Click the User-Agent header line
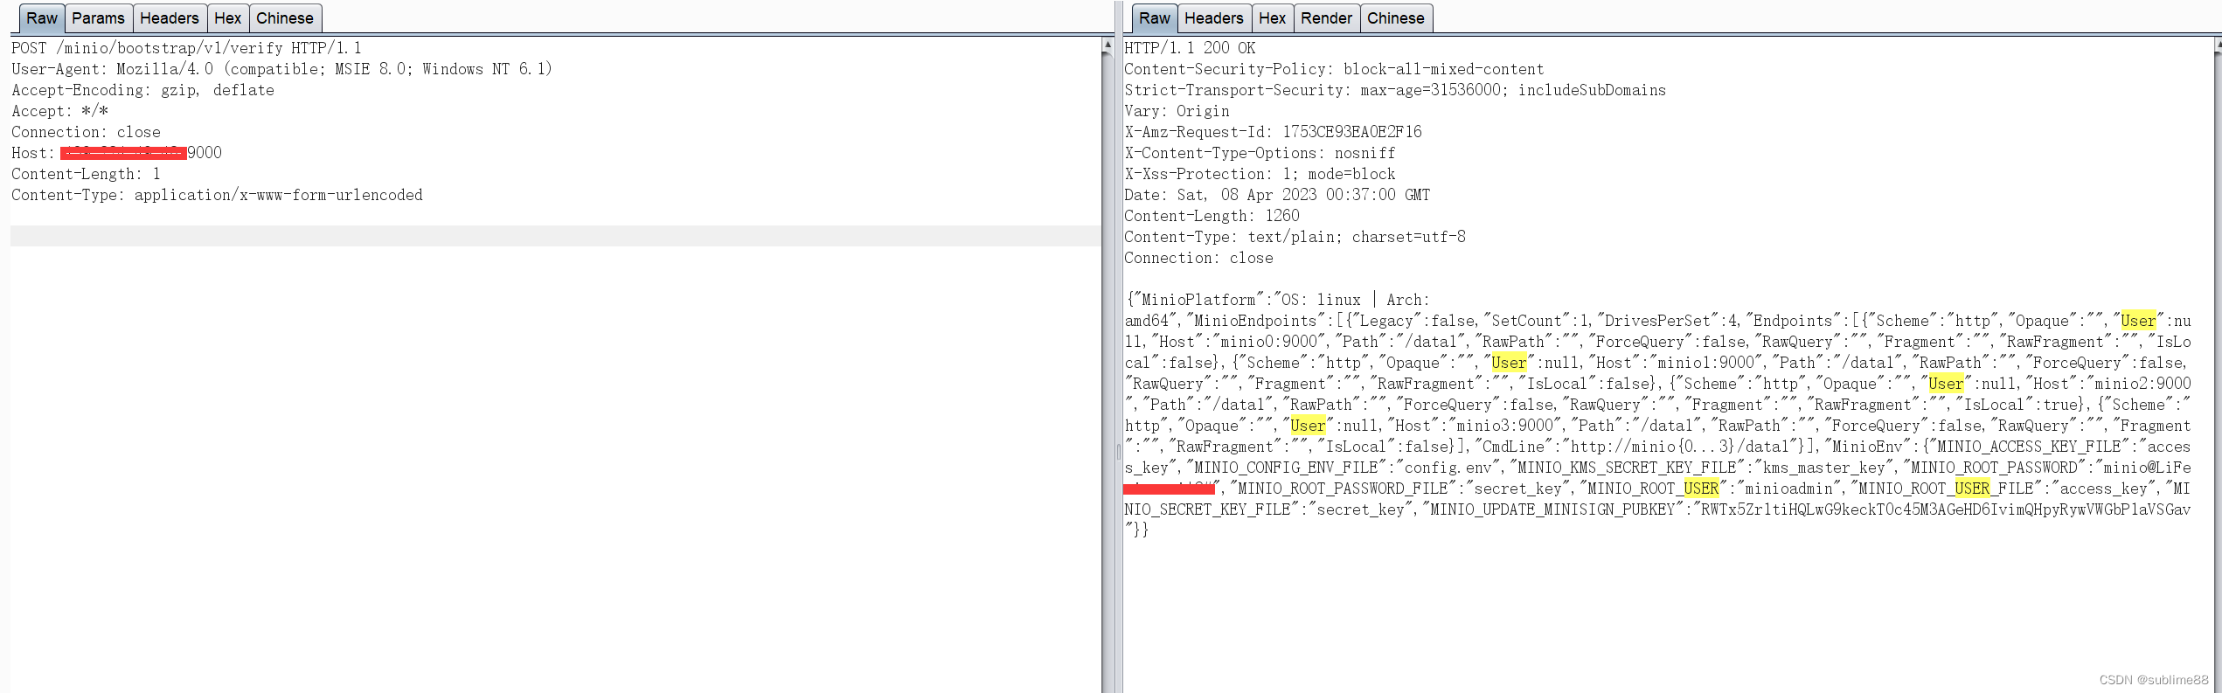2222x693 pixels. pyautogui.click(x=281, y=69)
